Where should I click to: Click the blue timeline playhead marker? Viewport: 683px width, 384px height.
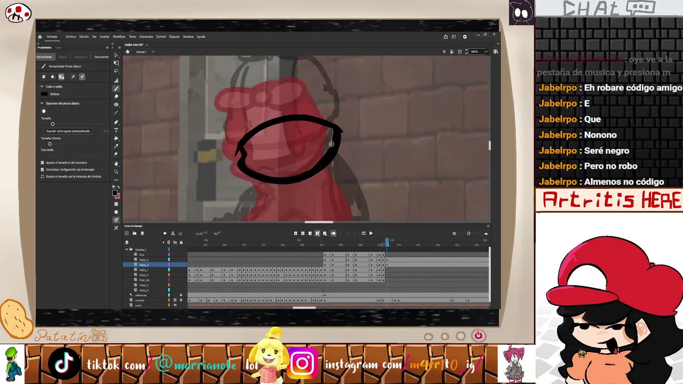(387, 242)
